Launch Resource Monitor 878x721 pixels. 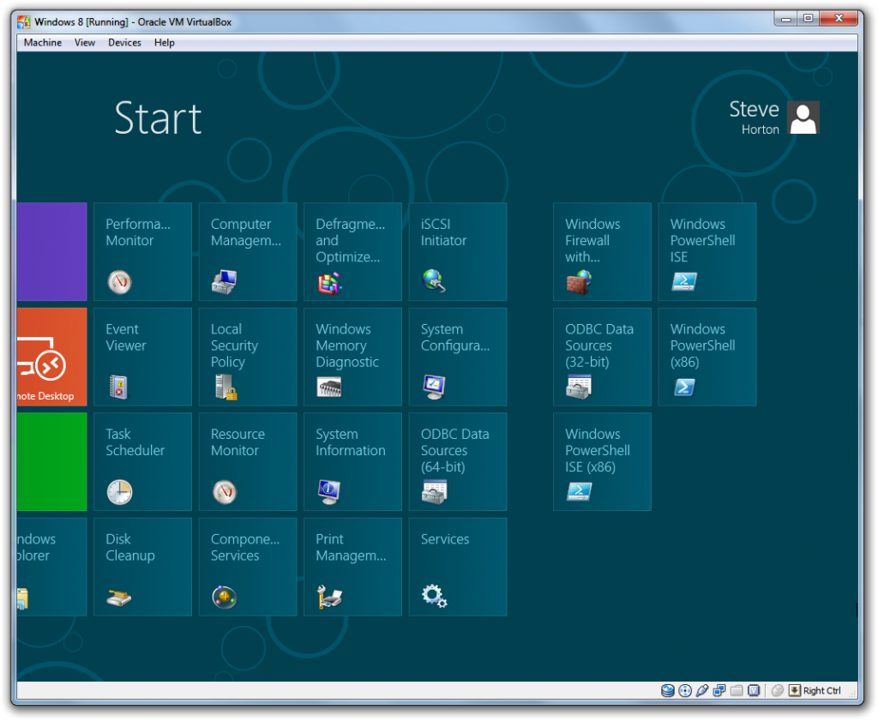(x=247, y=461)
